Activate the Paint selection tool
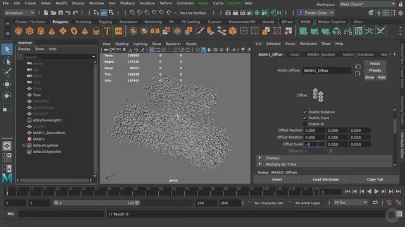The height and width of the screenshot is (227, 405). (x=7, y=73)
